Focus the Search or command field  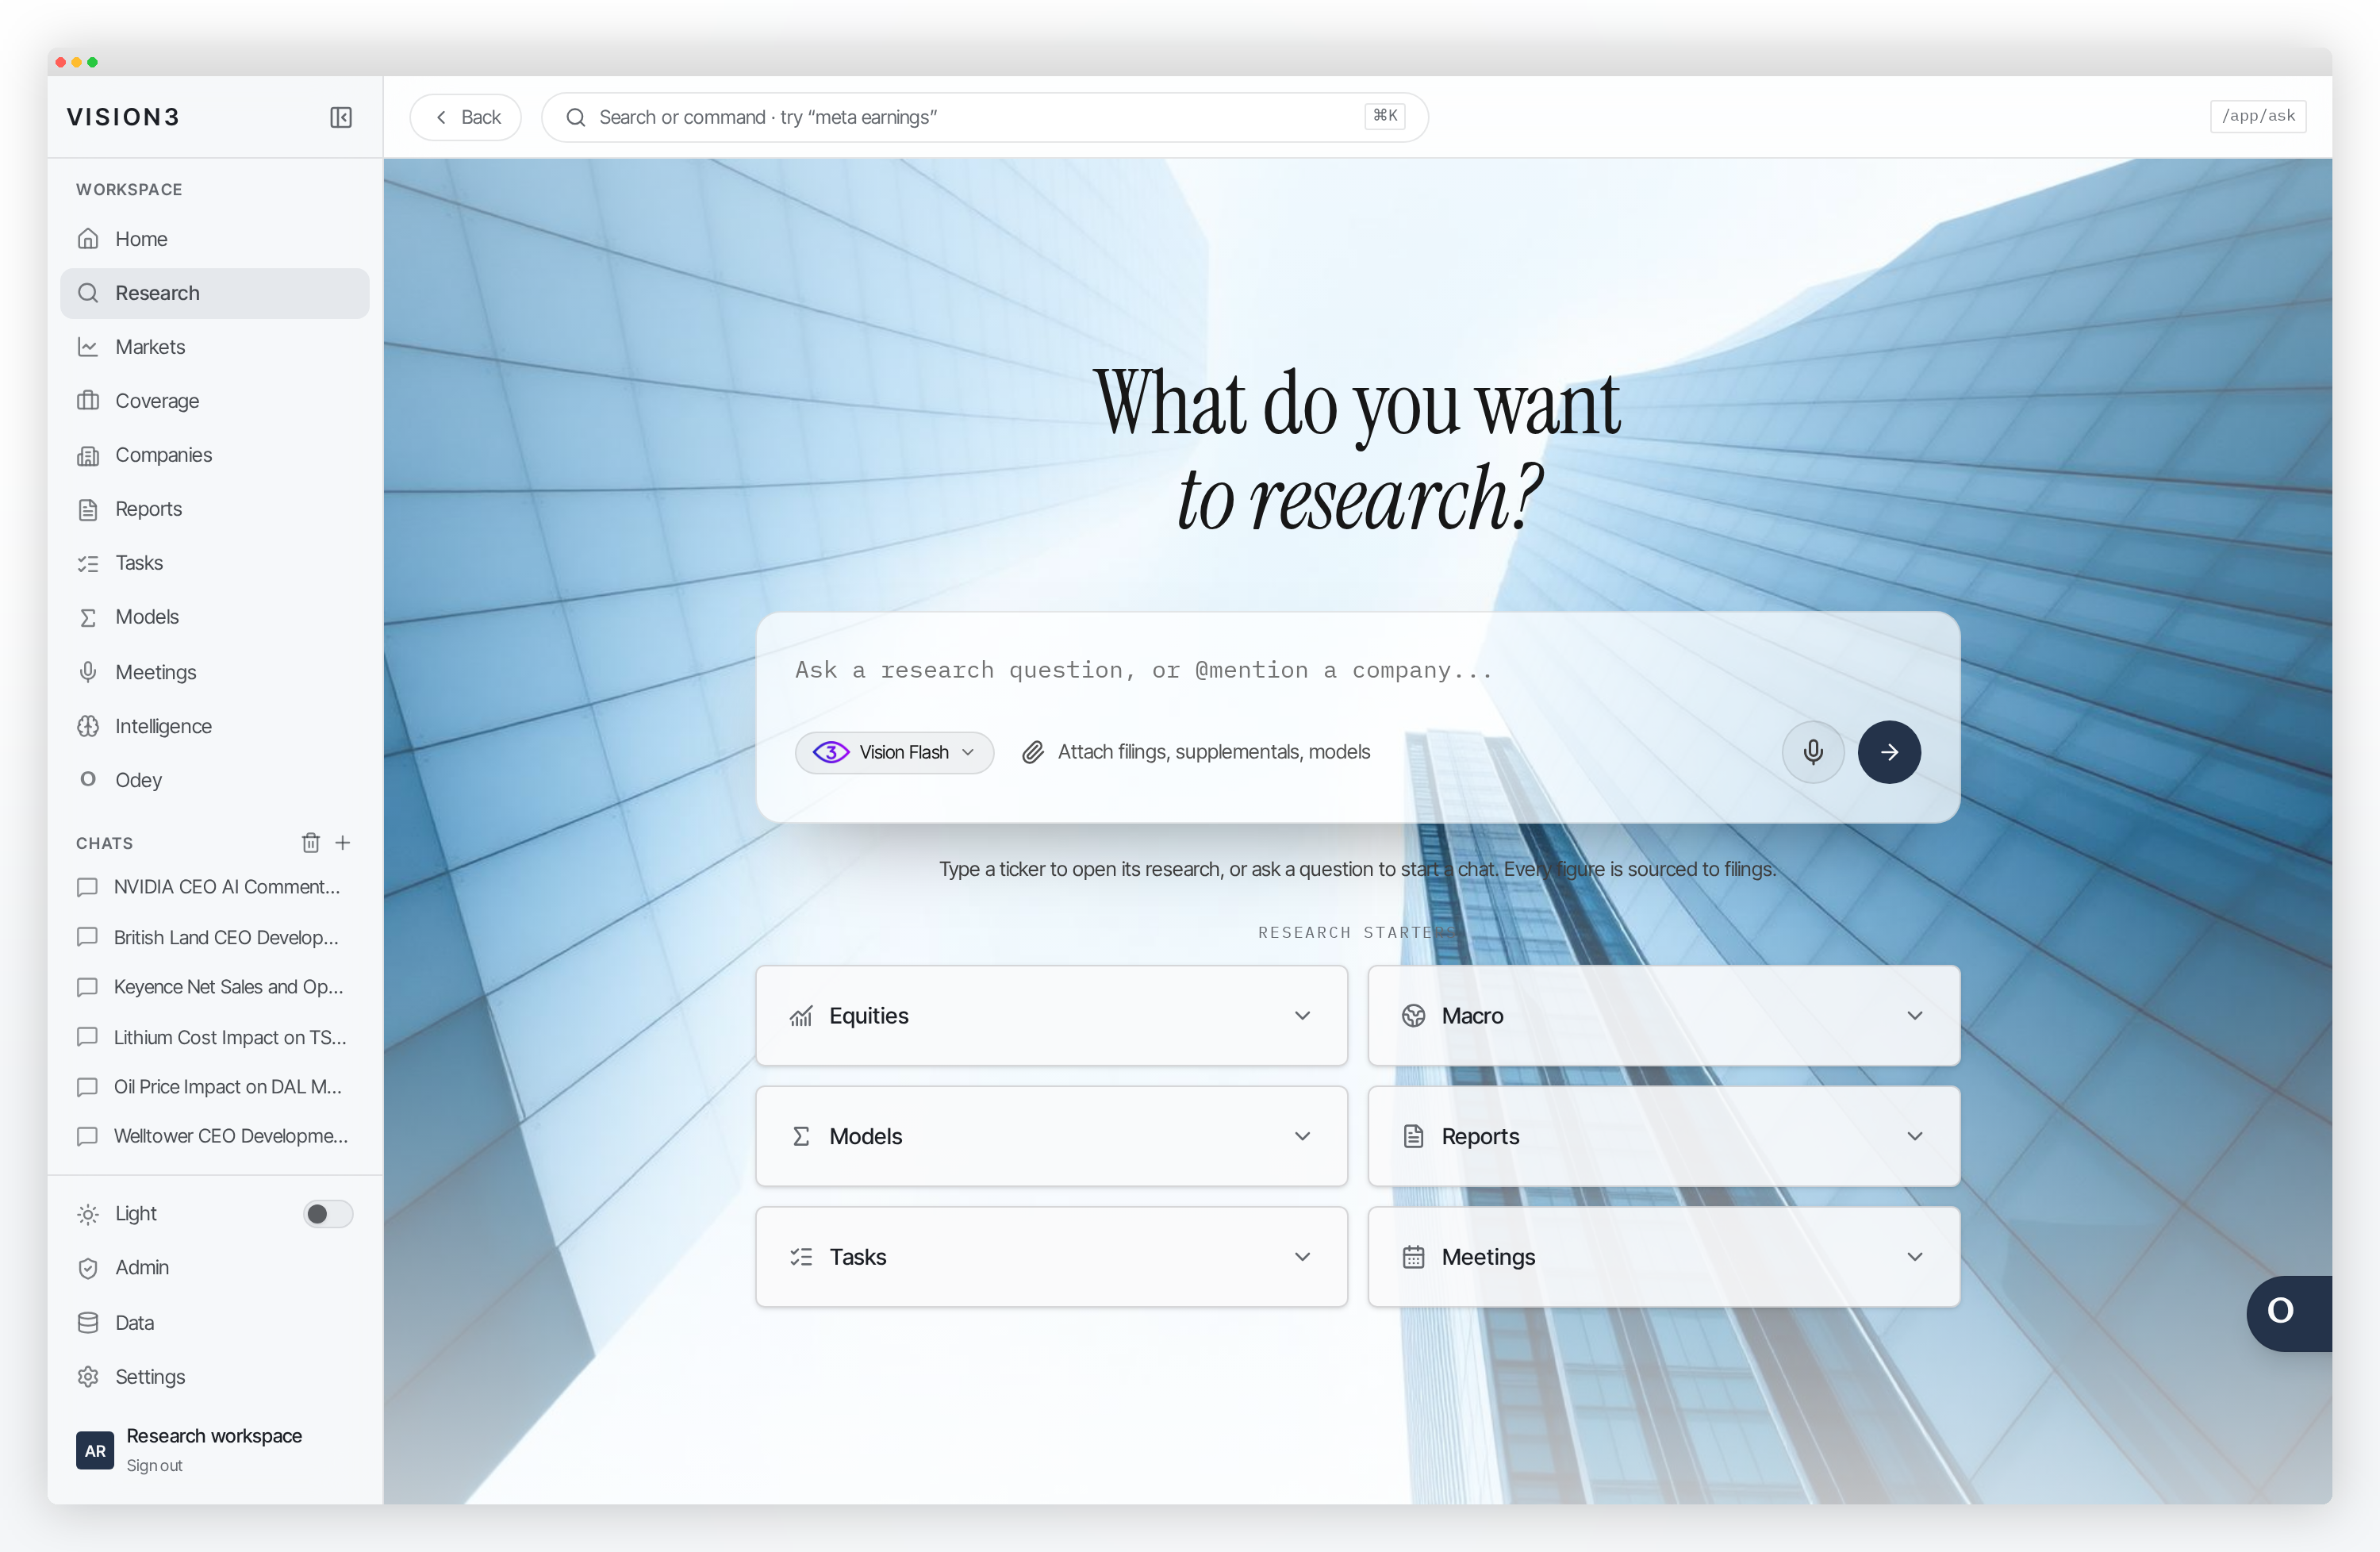point(985,117)
